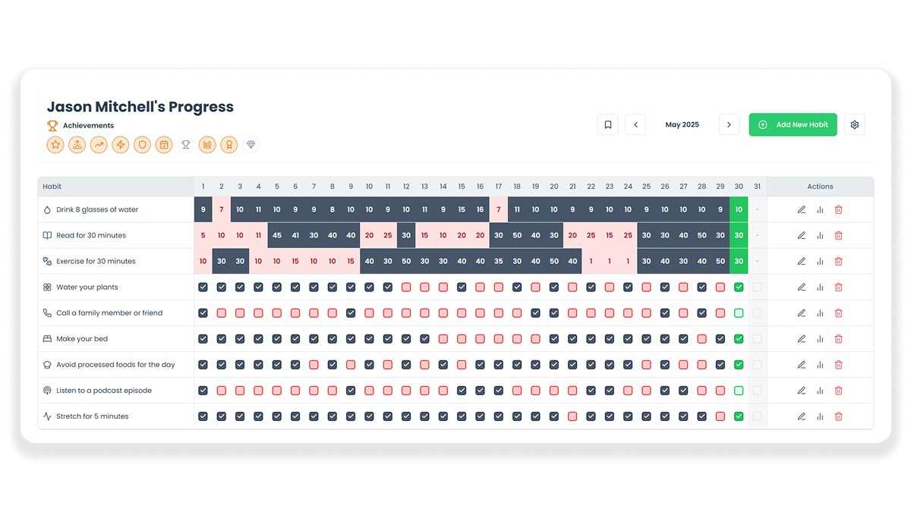Click the Add New Habit button
The width and height of the screenshot is (911, 512).
point(793,124)
